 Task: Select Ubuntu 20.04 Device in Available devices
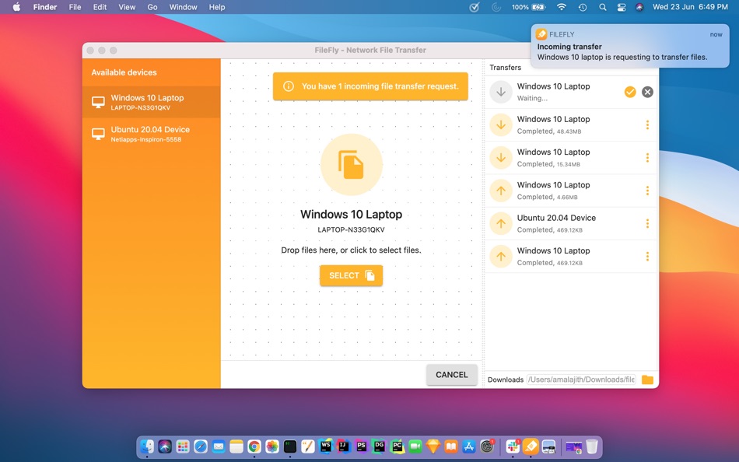point(151,134)
